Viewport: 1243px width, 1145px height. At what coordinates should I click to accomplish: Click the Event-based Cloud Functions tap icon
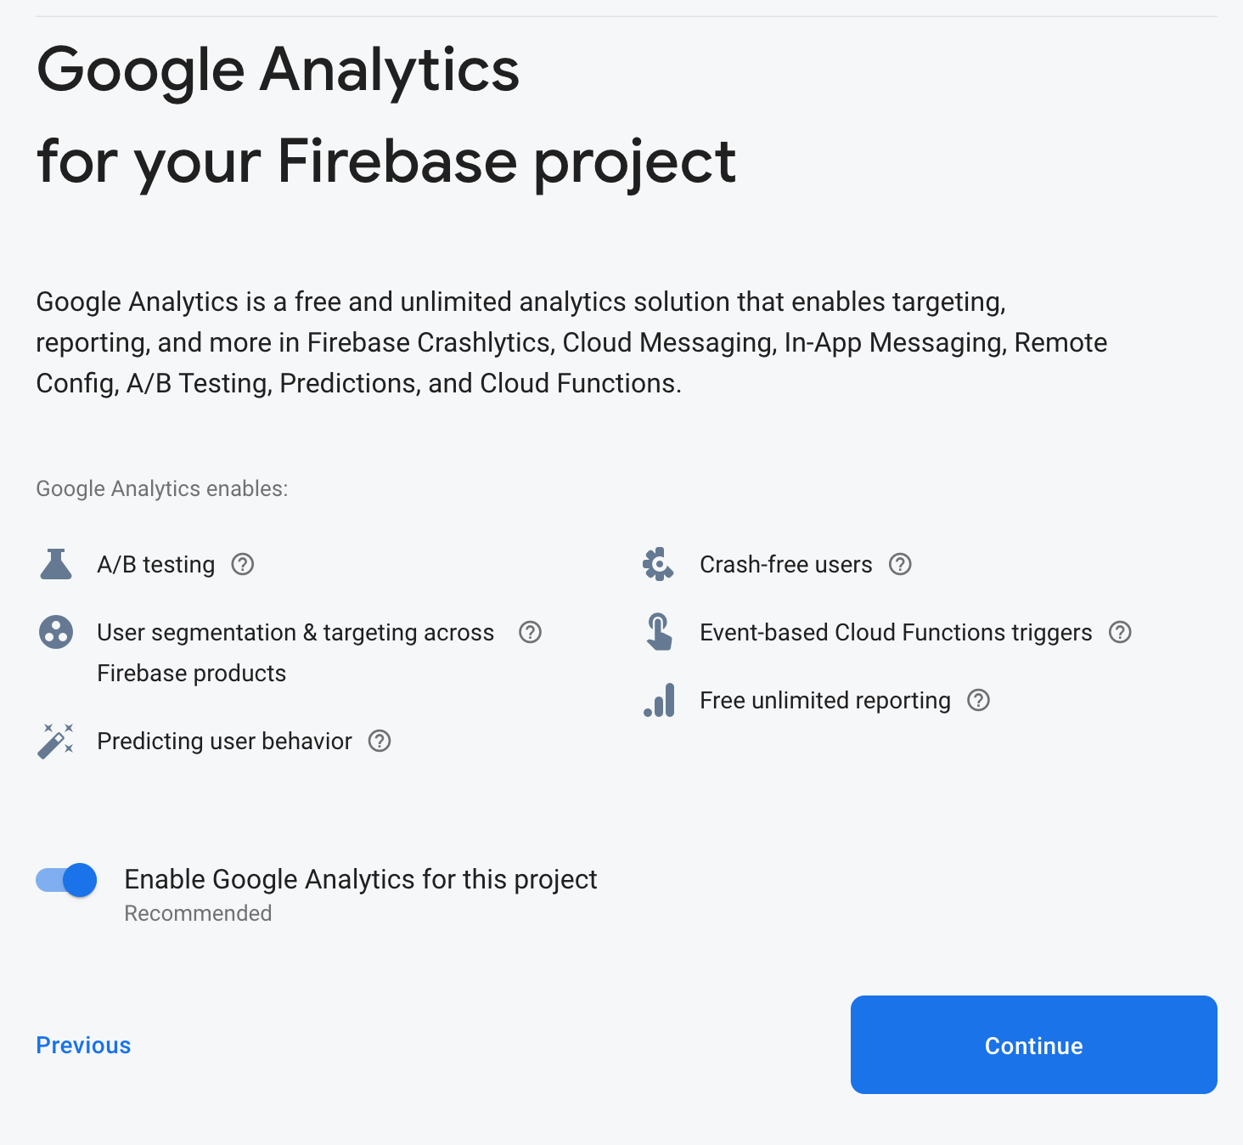point(659,632)
